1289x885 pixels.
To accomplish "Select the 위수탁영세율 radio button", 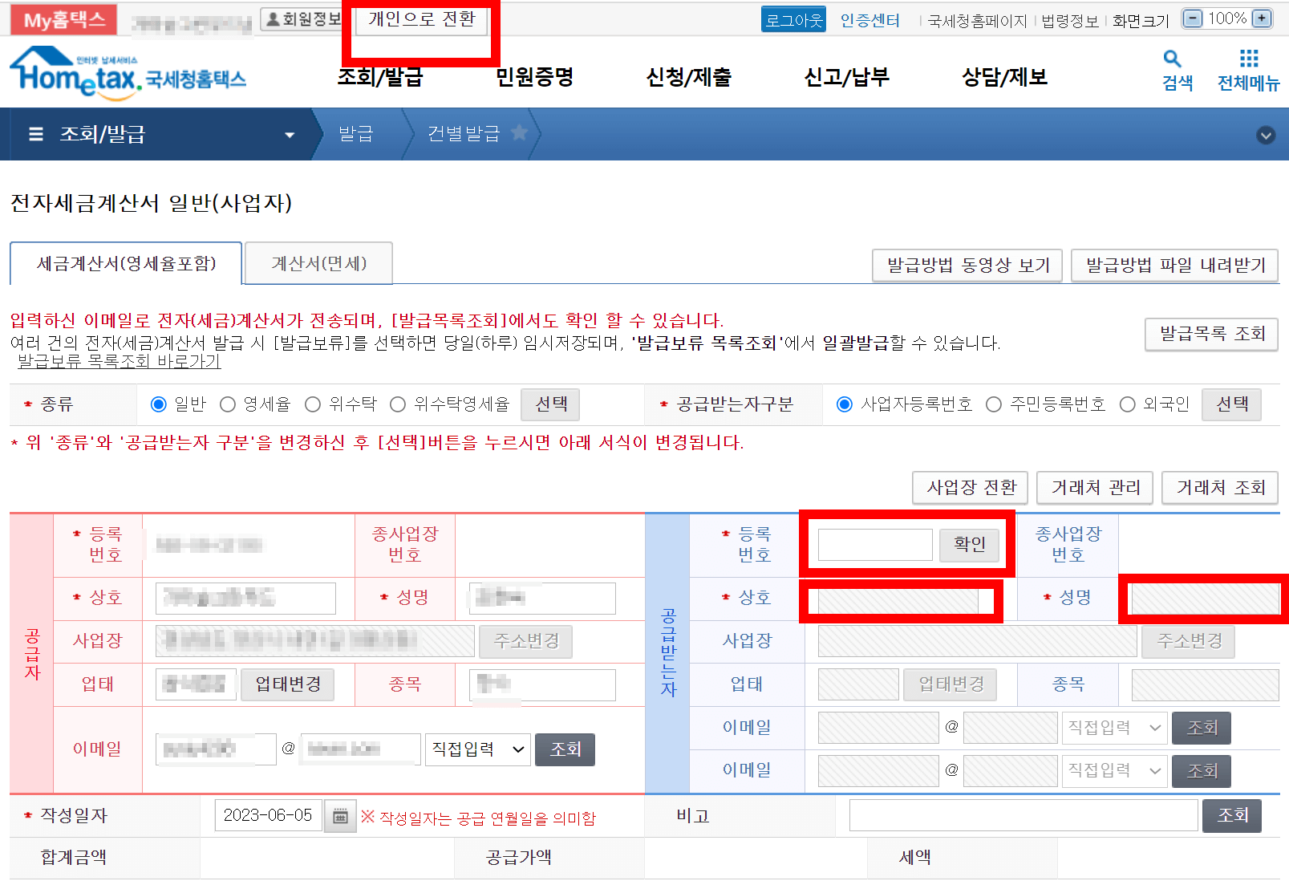I will click(x=398, y=404).
